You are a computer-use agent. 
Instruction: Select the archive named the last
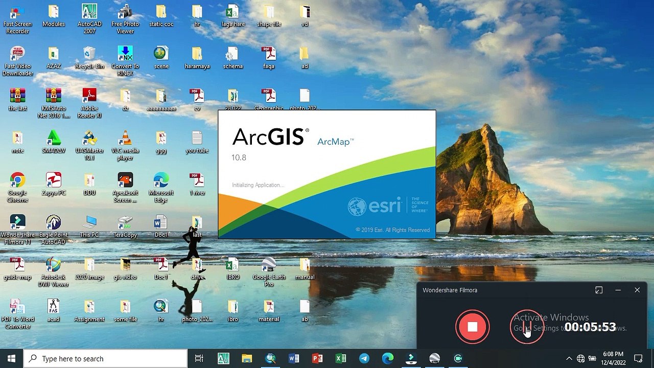coord(17,100)
